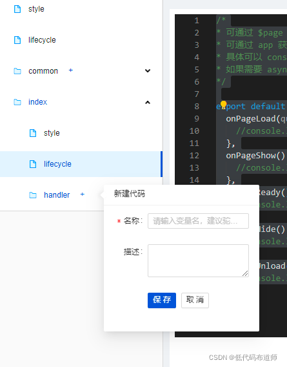Click the handler folder icon
This screenshot has width=287, height=367.
pos(33,195)
